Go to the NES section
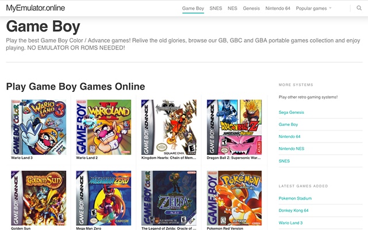Image resolution: width=368 pixels, height=230 pixels. [232, 9]
